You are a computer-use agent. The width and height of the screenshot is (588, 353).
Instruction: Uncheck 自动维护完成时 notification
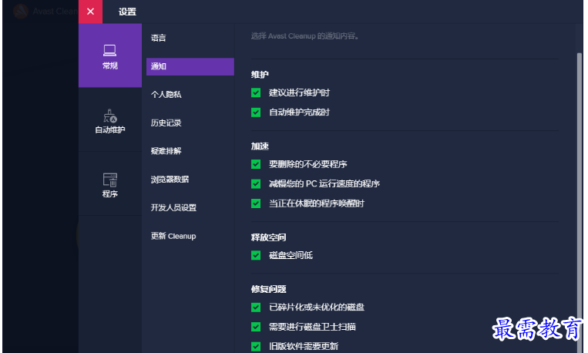pyautogui.click(x=256, y=113)
